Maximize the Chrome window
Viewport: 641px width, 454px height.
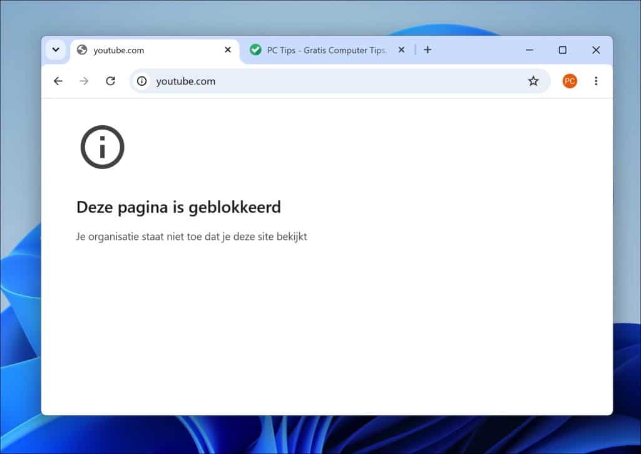[563, 50]
